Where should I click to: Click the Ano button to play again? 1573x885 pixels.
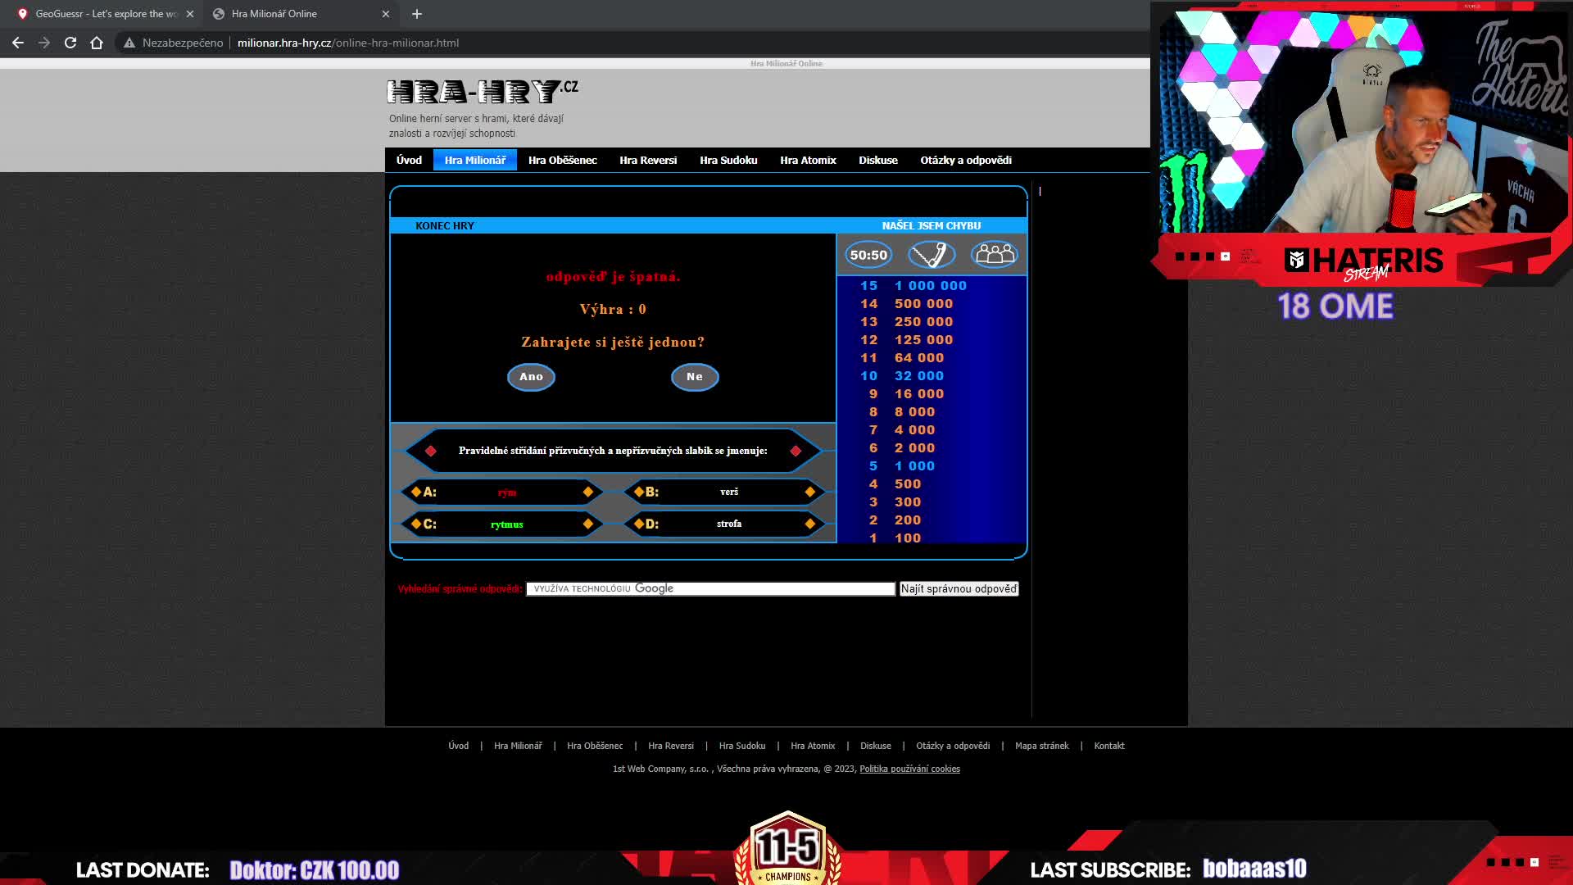click(x=531, y=377)
